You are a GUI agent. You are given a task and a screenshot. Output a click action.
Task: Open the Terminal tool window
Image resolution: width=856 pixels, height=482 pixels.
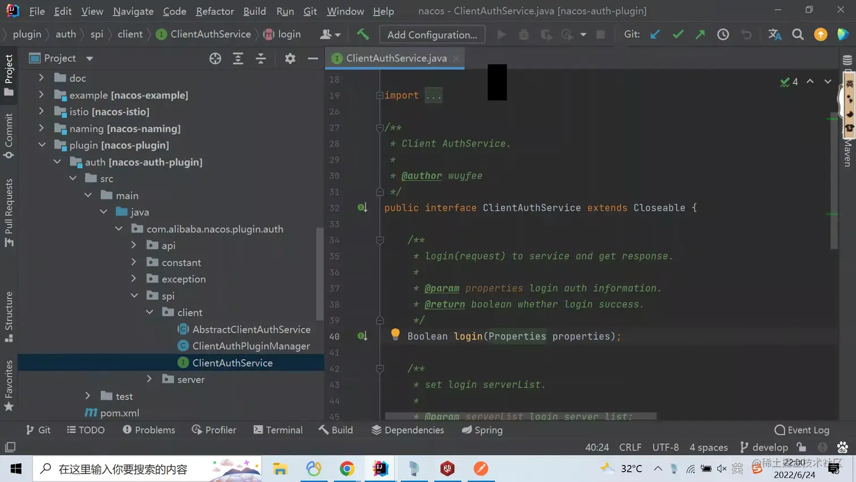point(278,430)
